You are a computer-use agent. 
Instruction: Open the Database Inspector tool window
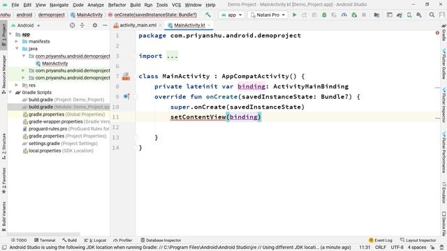coord(161,240)
